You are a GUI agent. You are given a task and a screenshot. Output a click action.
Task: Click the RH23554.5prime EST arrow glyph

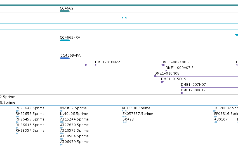tap(17, 133)
